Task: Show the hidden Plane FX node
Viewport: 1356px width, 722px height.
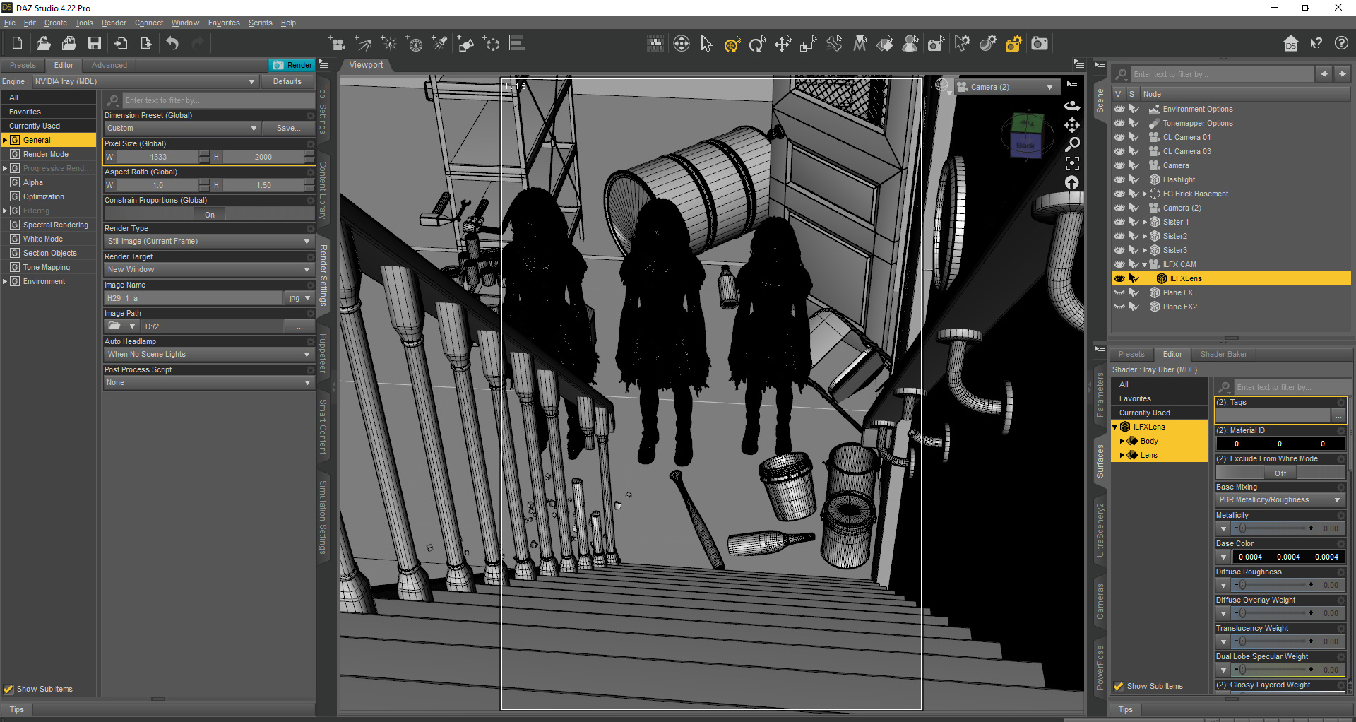Action: pyautogui.click(x=1119, y=292)
